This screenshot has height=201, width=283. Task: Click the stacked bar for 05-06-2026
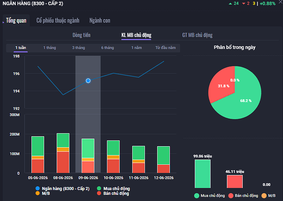pos(38,155)
